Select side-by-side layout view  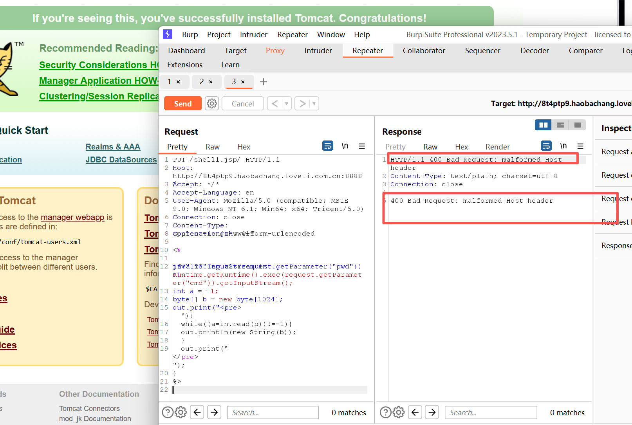[544, 125]
